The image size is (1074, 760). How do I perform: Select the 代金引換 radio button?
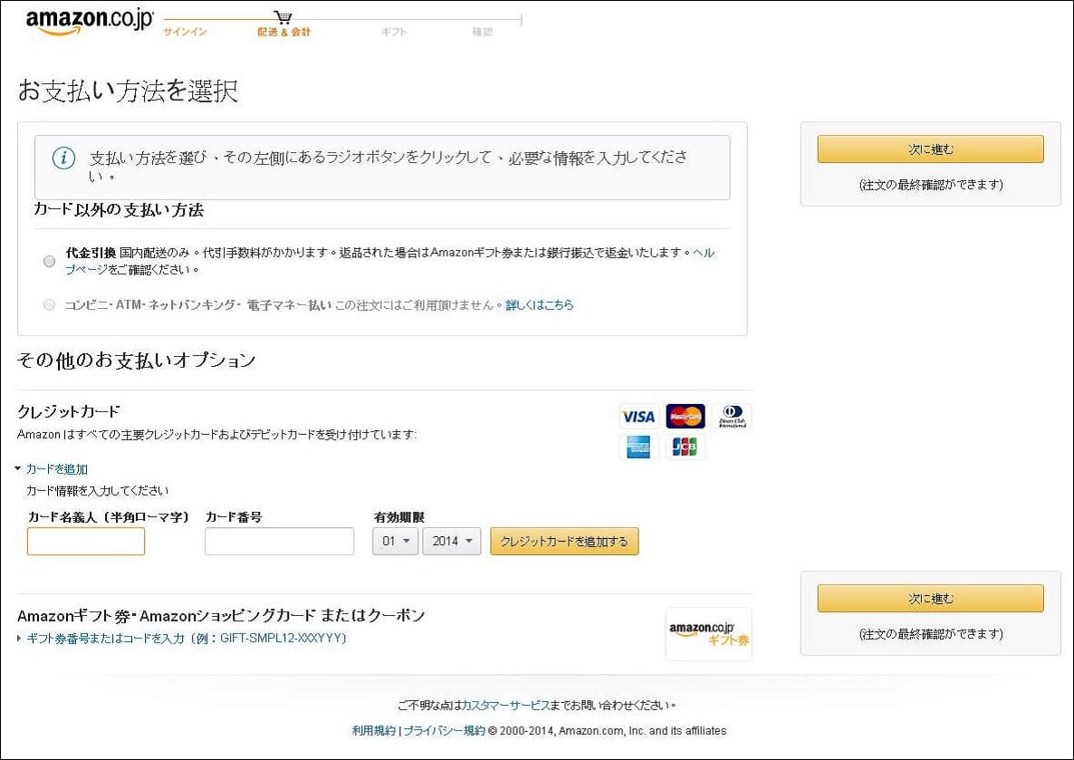pyautogui.click(x=50, y=261)
